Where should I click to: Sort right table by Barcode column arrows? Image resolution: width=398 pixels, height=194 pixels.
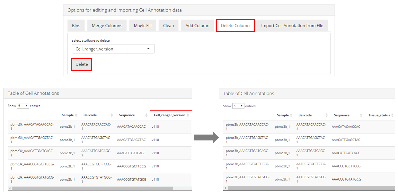tap(327, 115)
